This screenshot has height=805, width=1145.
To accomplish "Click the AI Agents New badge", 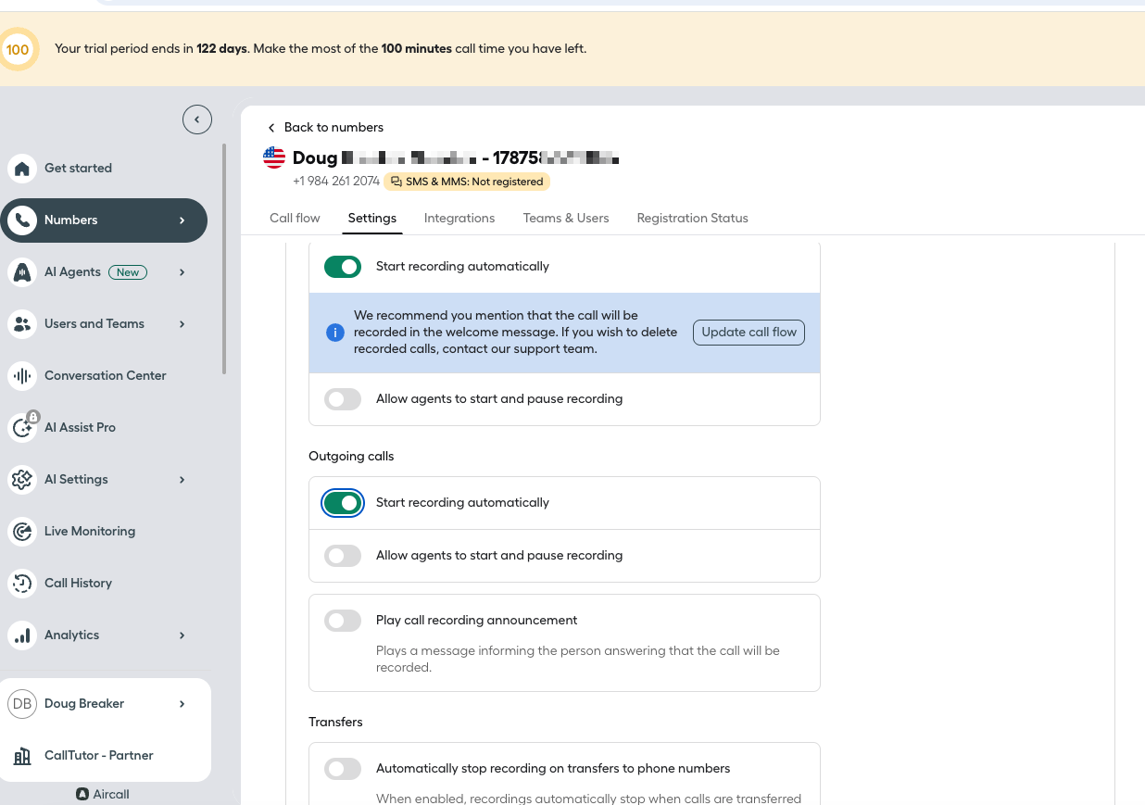I will tap(128, 272).
